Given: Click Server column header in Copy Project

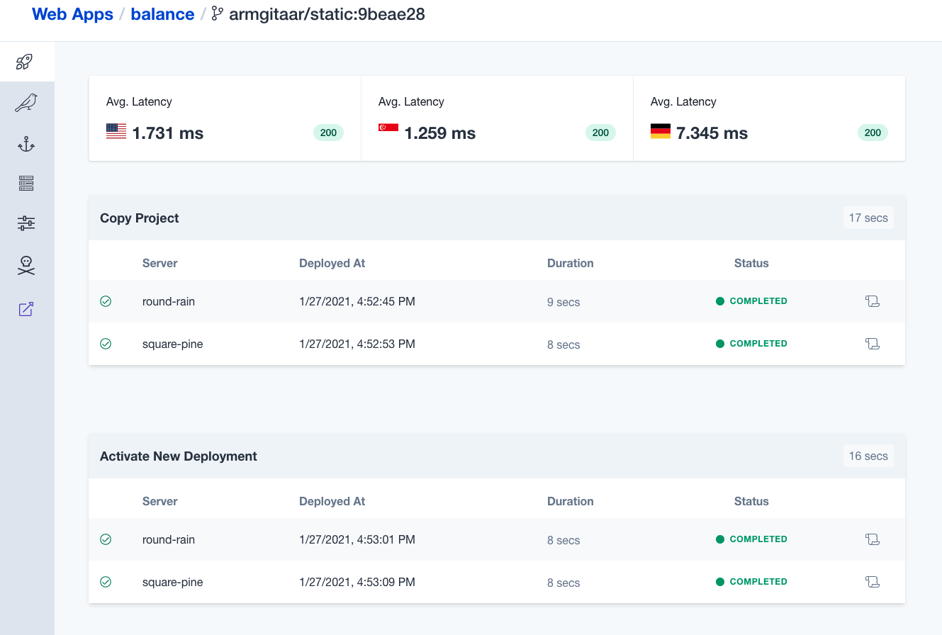Looking at the screenshot, I should tap(160, 263).
